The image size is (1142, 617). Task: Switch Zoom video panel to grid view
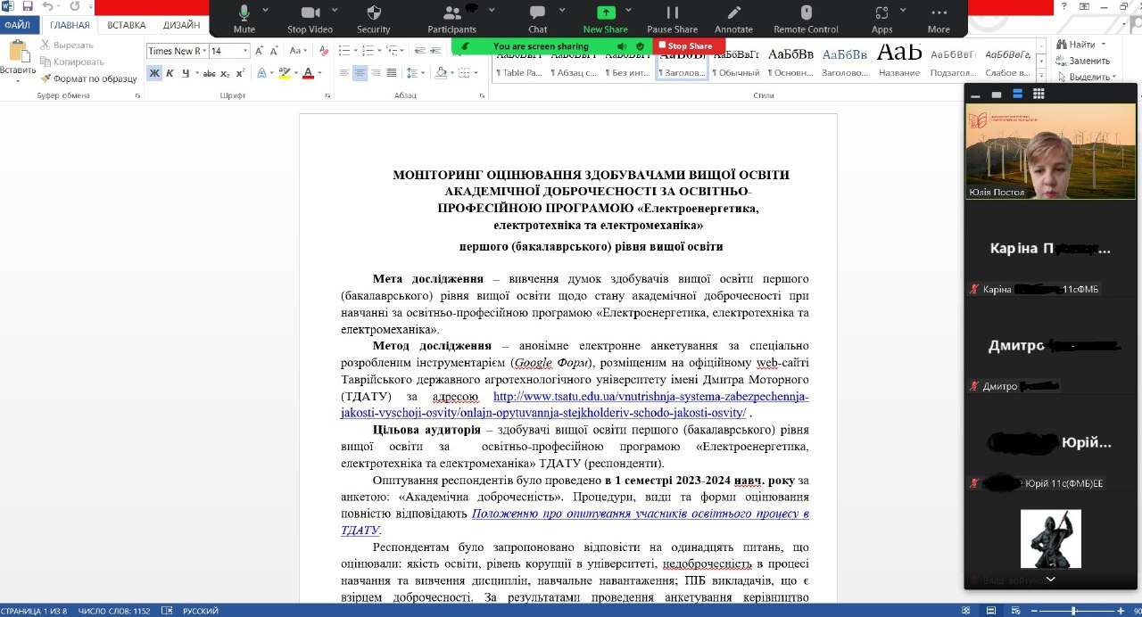(1039, 94)
